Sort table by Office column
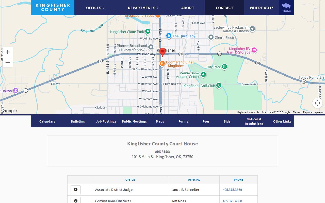The width and height of the screenshot is (325, 203). coord(130,180)
